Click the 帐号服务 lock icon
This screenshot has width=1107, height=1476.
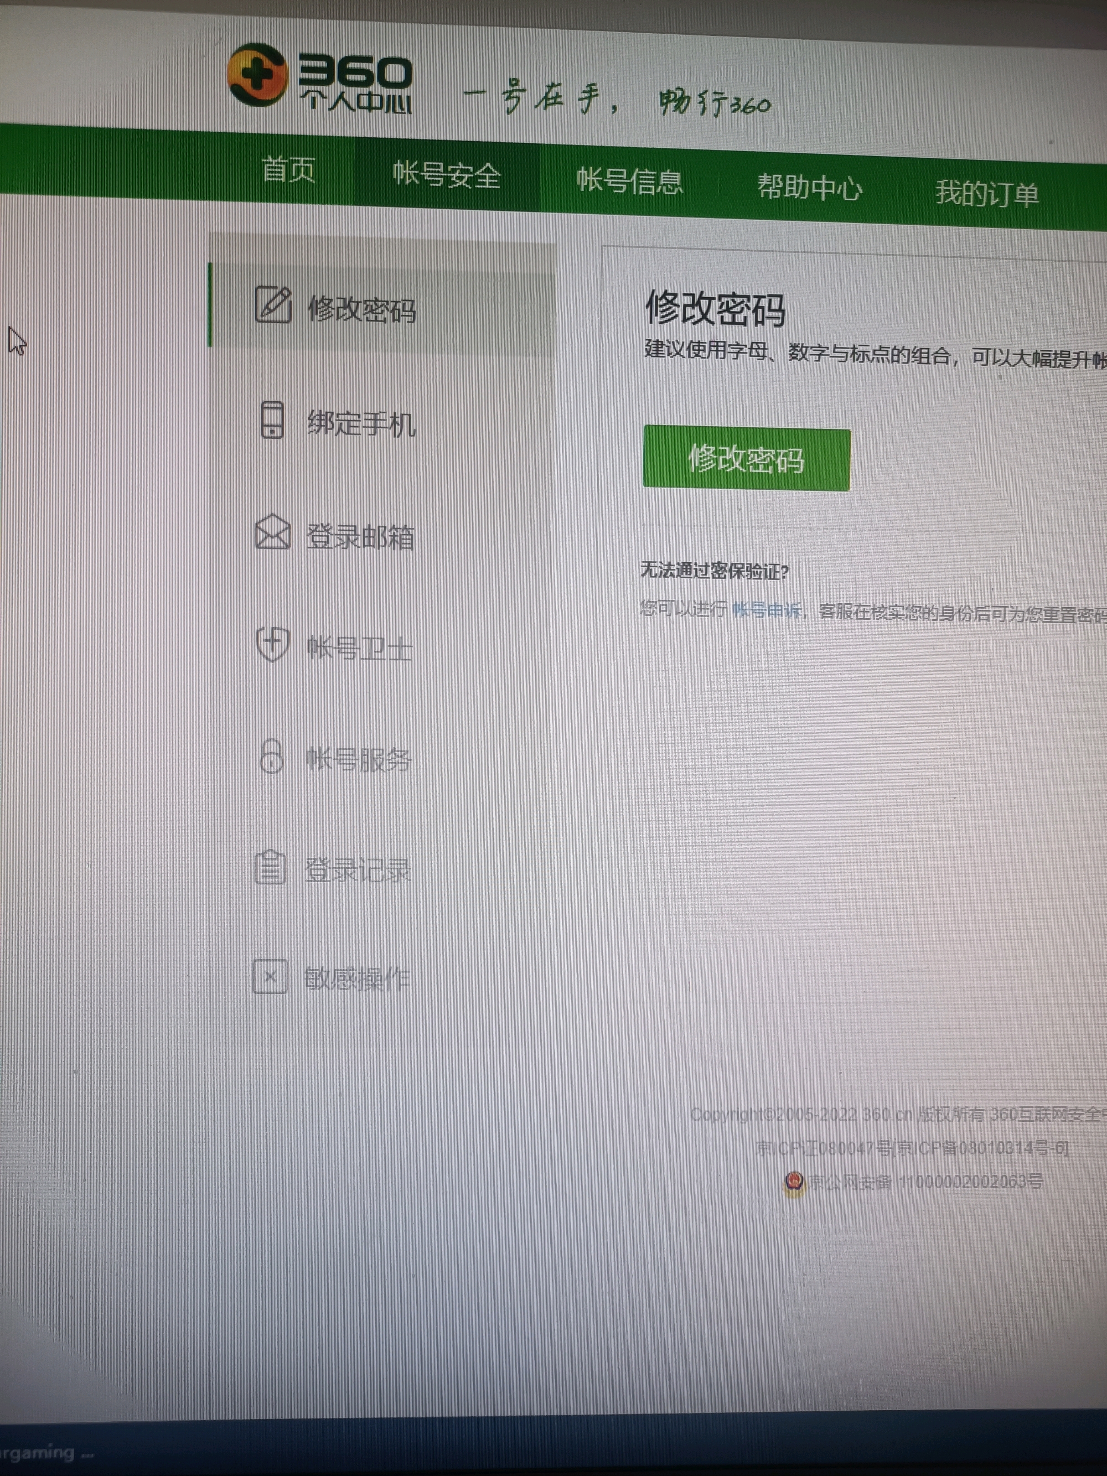(x=271, y=756)
